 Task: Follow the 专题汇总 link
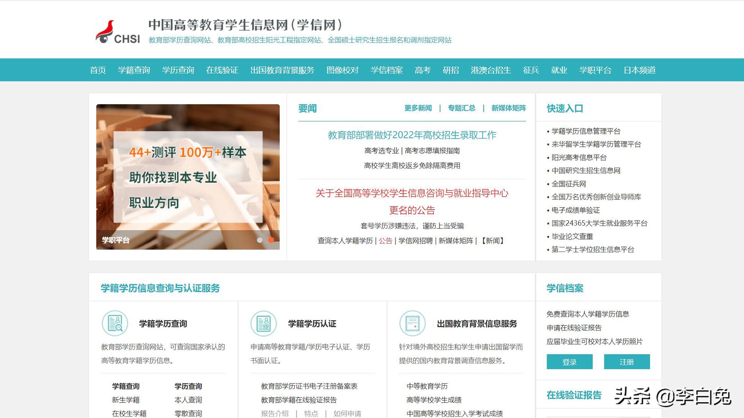tap(462, 108)
